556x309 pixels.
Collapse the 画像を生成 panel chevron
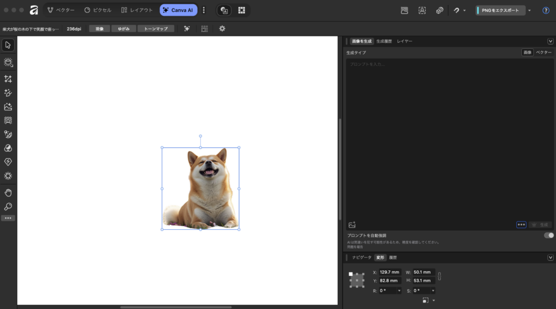coord(550,41)
